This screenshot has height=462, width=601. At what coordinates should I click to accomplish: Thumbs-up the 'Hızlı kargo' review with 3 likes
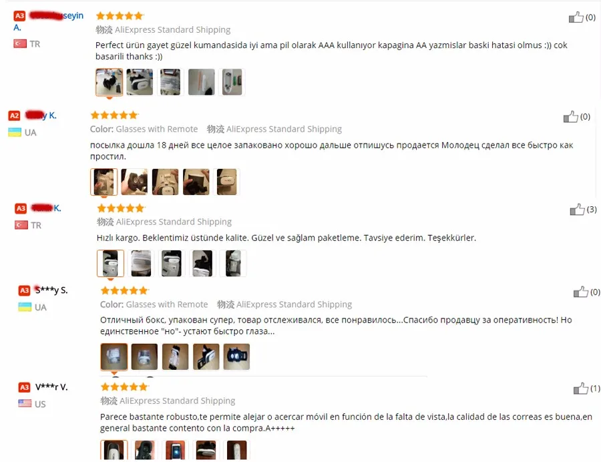coord(577,210)
